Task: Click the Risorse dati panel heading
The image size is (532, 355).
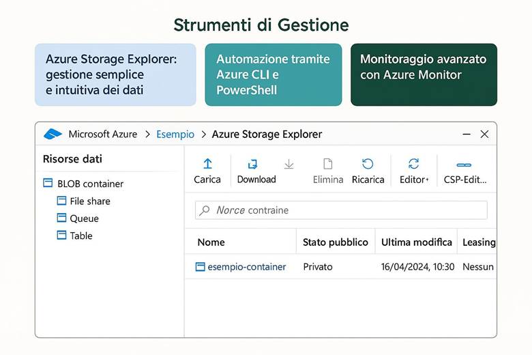Action: 72,159
